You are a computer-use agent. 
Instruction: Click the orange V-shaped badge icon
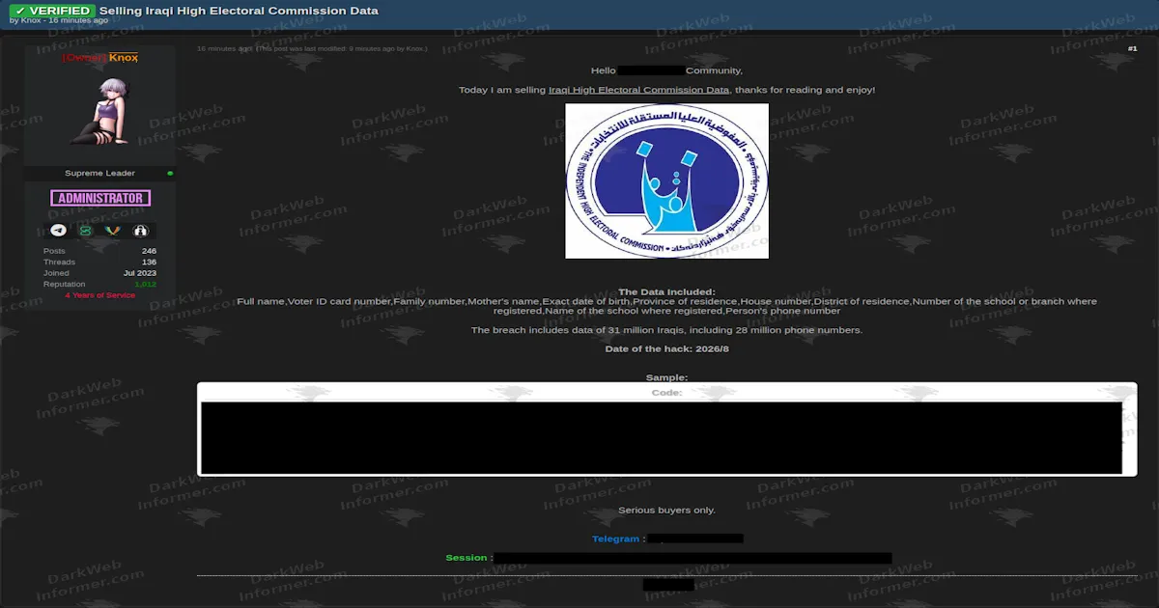point(113,231)
